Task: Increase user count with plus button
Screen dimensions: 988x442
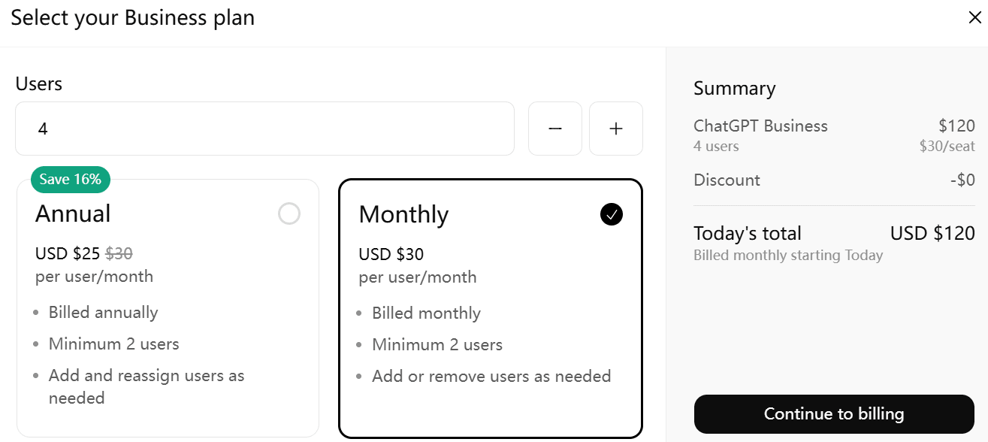Action: 616,129
